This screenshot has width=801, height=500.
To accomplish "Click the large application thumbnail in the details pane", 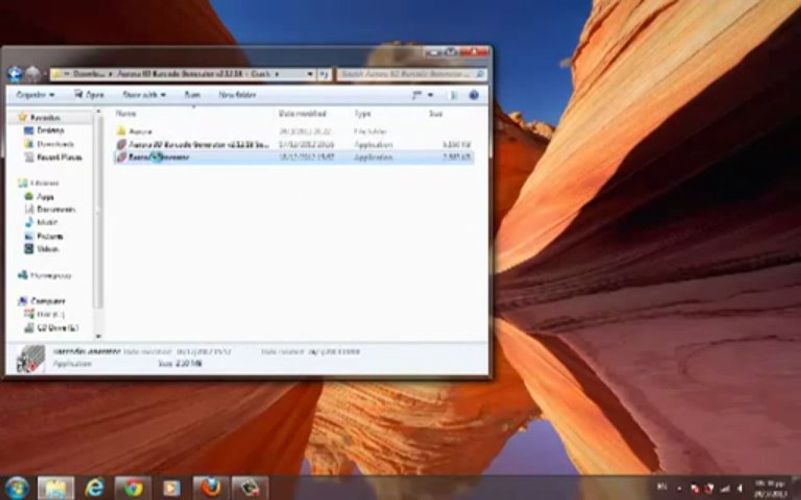I will click(31, 358).
